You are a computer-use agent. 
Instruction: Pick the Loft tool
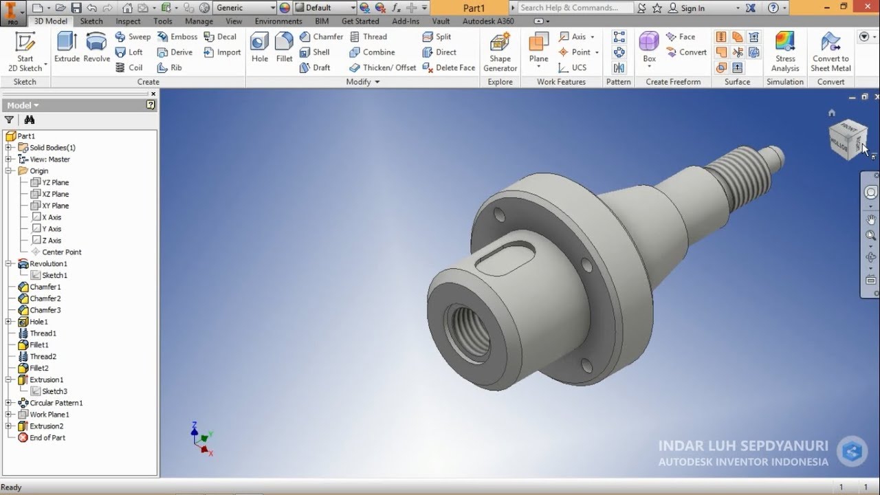coord(129,52)
